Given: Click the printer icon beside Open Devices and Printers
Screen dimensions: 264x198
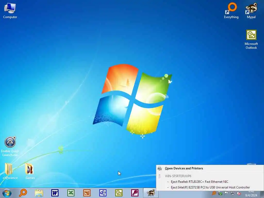Looking at the screenshot, I should pos(160,168).
